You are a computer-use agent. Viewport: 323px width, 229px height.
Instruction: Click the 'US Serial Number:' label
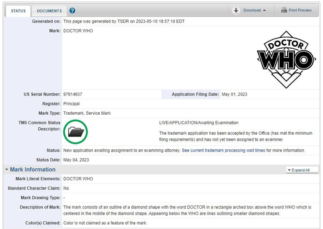click(x=42, y=94)
